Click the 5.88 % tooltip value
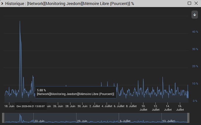 click(x=41, y=90)
